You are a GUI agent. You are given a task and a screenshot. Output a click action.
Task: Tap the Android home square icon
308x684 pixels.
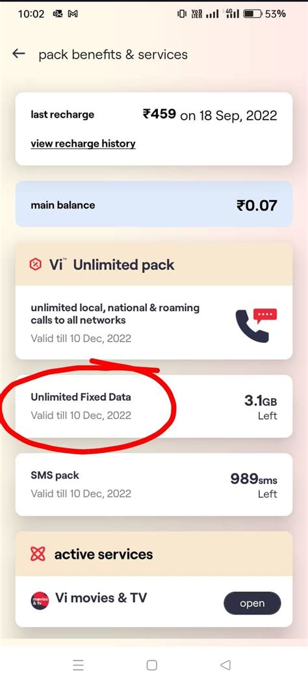151,665
